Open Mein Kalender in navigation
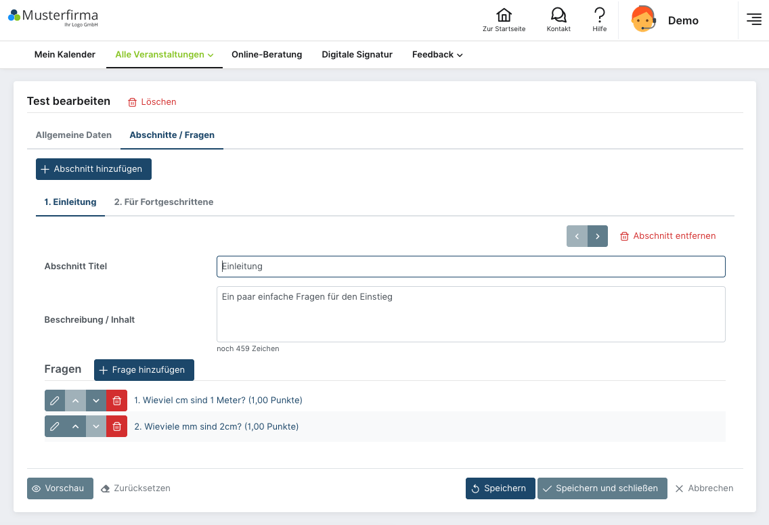Image resolution: width=769 pixels, height=525 pixels. click(x=65, y=55)
